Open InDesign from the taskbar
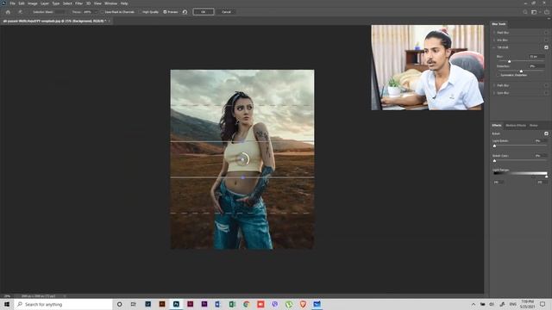 190,304
